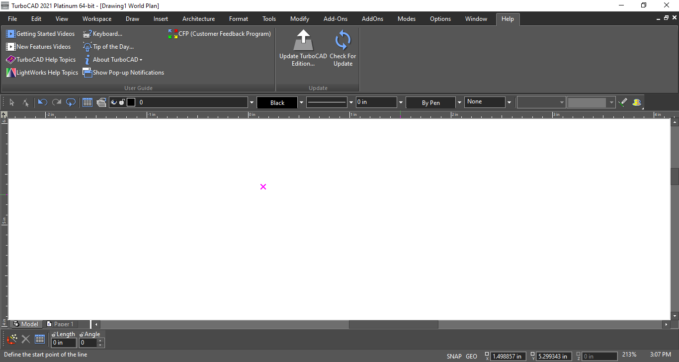This screenshot has height=362, width=679.
Task: Expand the About TurboCAD dropdown
Action: (113, 60)
